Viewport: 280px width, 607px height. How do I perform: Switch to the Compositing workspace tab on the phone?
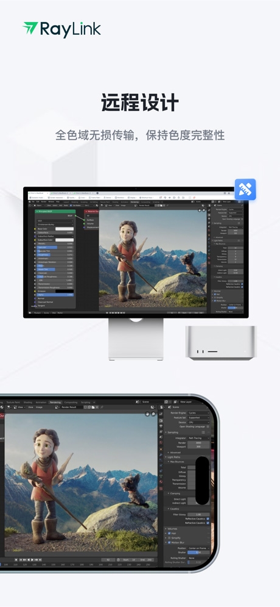click(71, 402)
